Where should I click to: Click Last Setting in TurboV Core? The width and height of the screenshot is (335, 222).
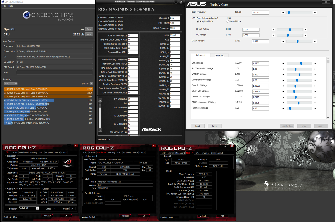[x=287, y=126]
